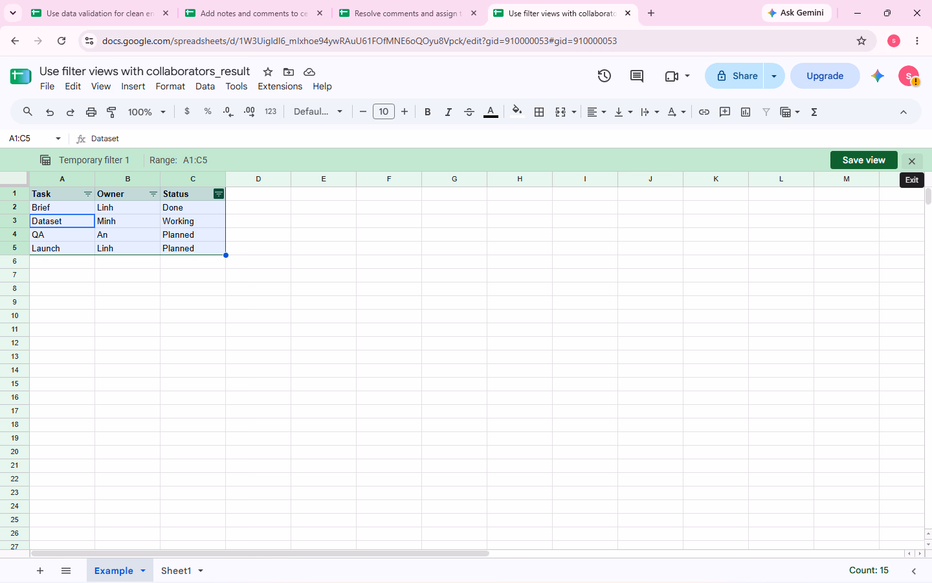Switch to the Sheet1 tab

[176, 571]
